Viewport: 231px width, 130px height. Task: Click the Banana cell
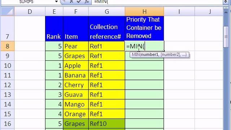coord(76,75)
